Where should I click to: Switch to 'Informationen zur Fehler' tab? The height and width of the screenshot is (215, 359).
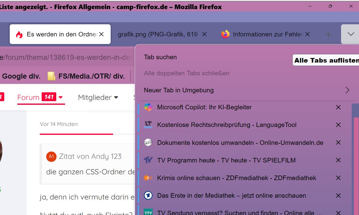265,34
